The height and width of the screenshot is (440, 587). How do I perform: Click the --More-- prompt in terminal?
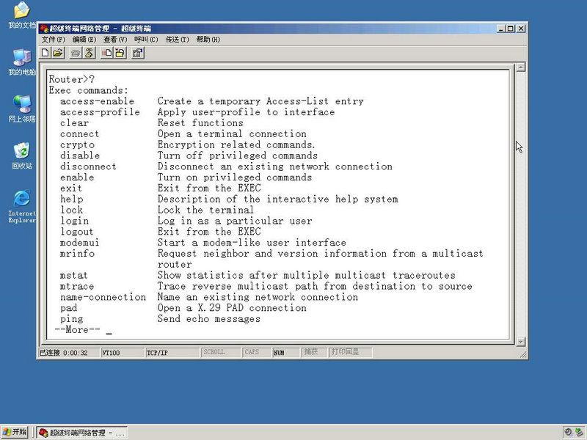tap(78, 329)
